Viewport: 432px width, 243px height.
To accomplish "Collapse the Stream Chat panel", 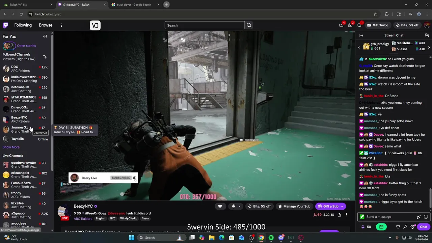I will [361, 35].
